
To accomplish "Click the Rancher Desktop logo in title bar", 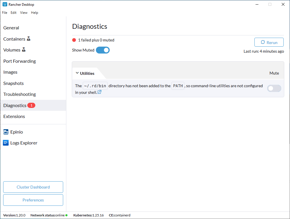I will coord(5,5).
